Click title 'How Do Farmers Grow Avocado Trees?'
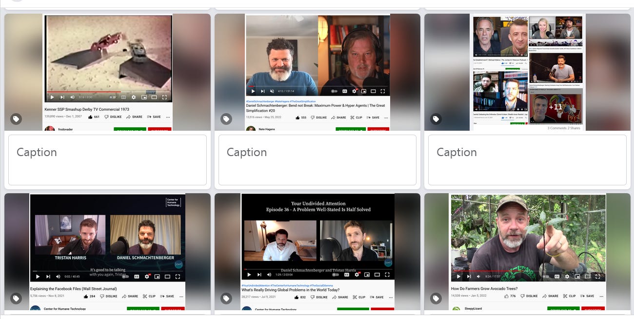 point(484,289)
